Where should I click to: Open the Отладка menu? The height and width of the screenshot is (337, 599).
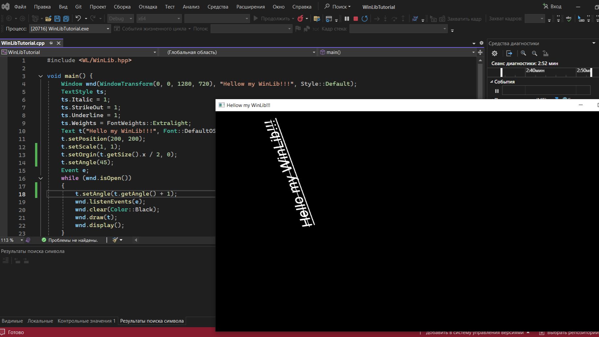tap(148, 7)
